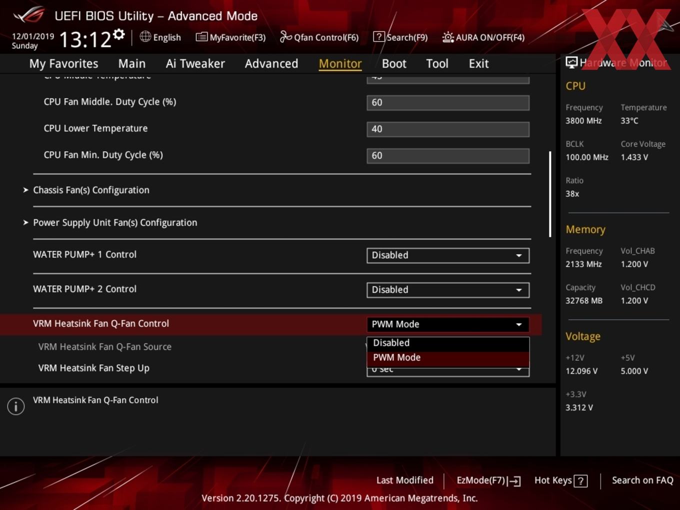Viewport: 680px width, 510px height.
Task: Edit CPU Fan Middle Duty Cycle field
Action: coord(448,102)
